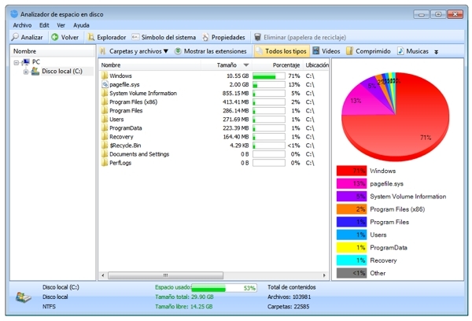Click the 10.55 GB size value
Image resolution: width=472 pixels, height=321 pixels.
point(238,76)
